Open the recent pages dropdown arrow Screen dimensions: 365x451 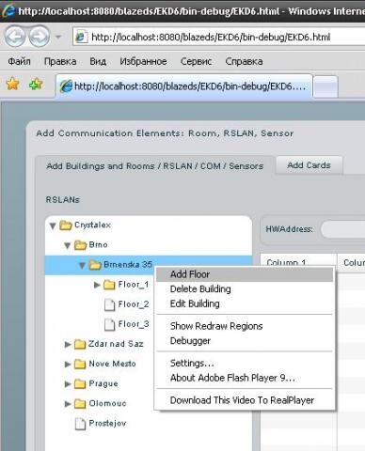pyautogui.click(x=58, y=37)
